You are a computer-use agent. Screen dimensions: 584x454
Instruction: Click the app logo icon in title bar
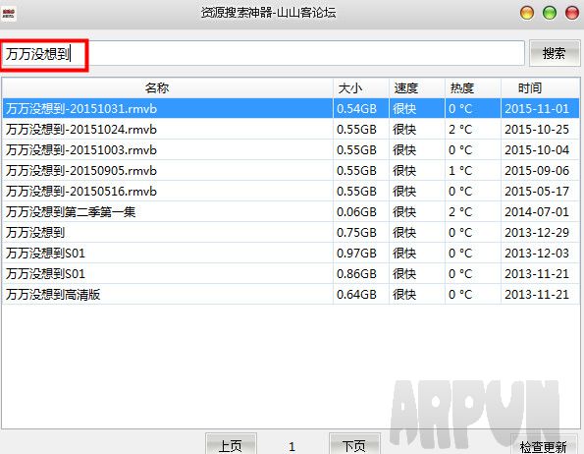click(8, 14)
